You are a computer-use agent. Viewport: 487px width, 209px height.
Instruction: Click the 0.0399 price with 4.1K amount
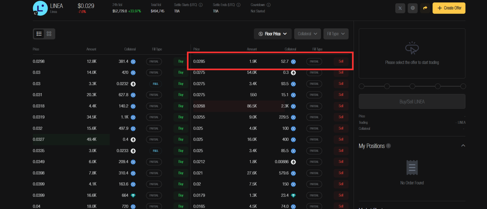[39, 184]
